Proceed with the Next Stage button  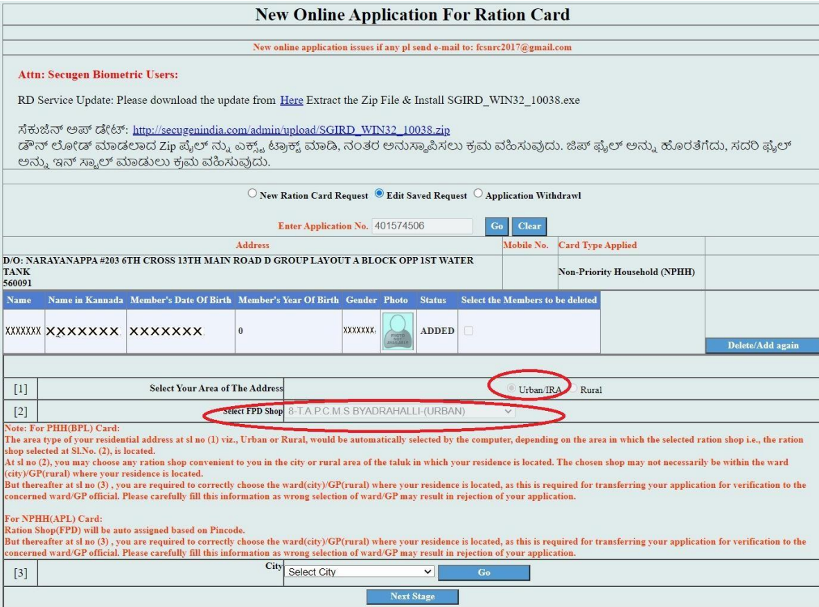412,597
